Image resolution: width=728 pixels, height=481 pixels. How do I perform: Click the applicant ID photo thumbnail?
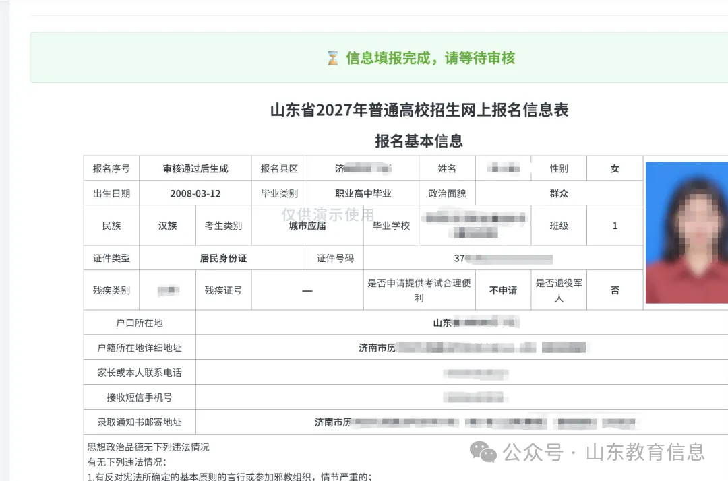(x=687, y=233)
